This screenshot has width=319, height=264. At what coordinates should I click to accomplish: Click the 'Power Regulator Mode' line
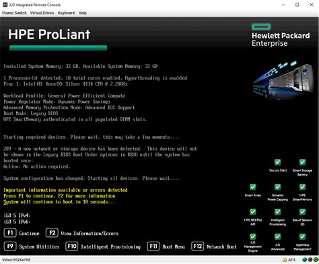point(57,102)
